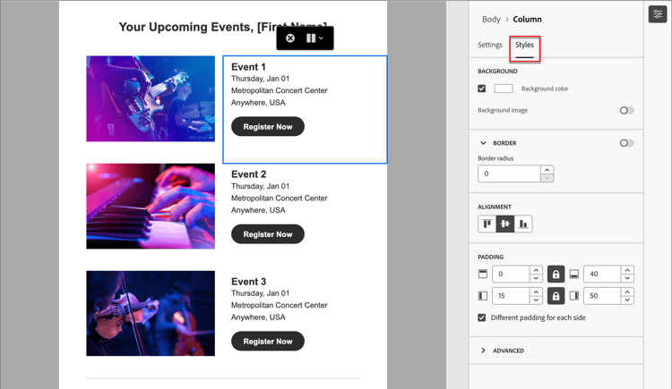Image resolution: width=672 pixels, height=389 pixels.
Task: Decrease the left padding value
Action: pos(536,300)
